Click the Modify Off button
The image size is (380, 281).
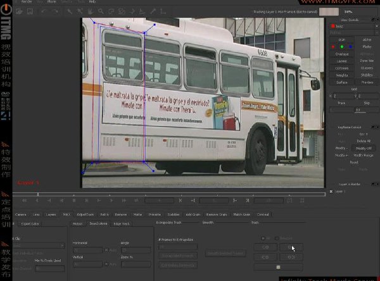pos(364,148)
